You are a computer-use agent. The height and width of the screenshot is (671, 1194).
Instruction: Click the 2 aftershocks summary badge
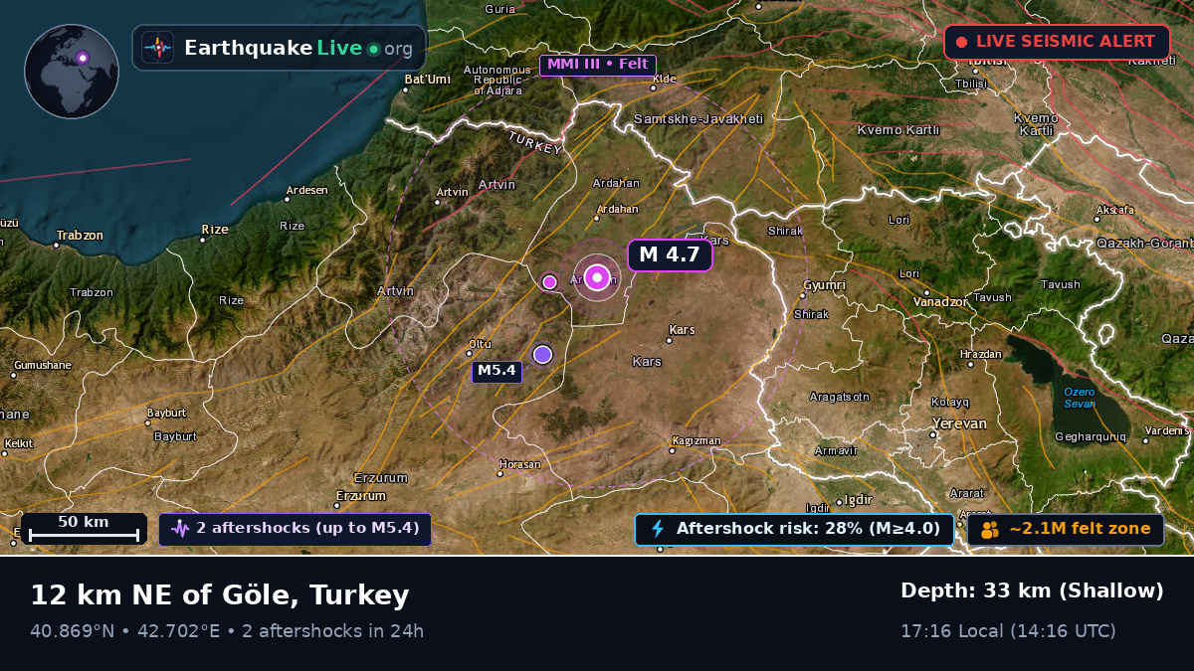click(x=296, y=529)
